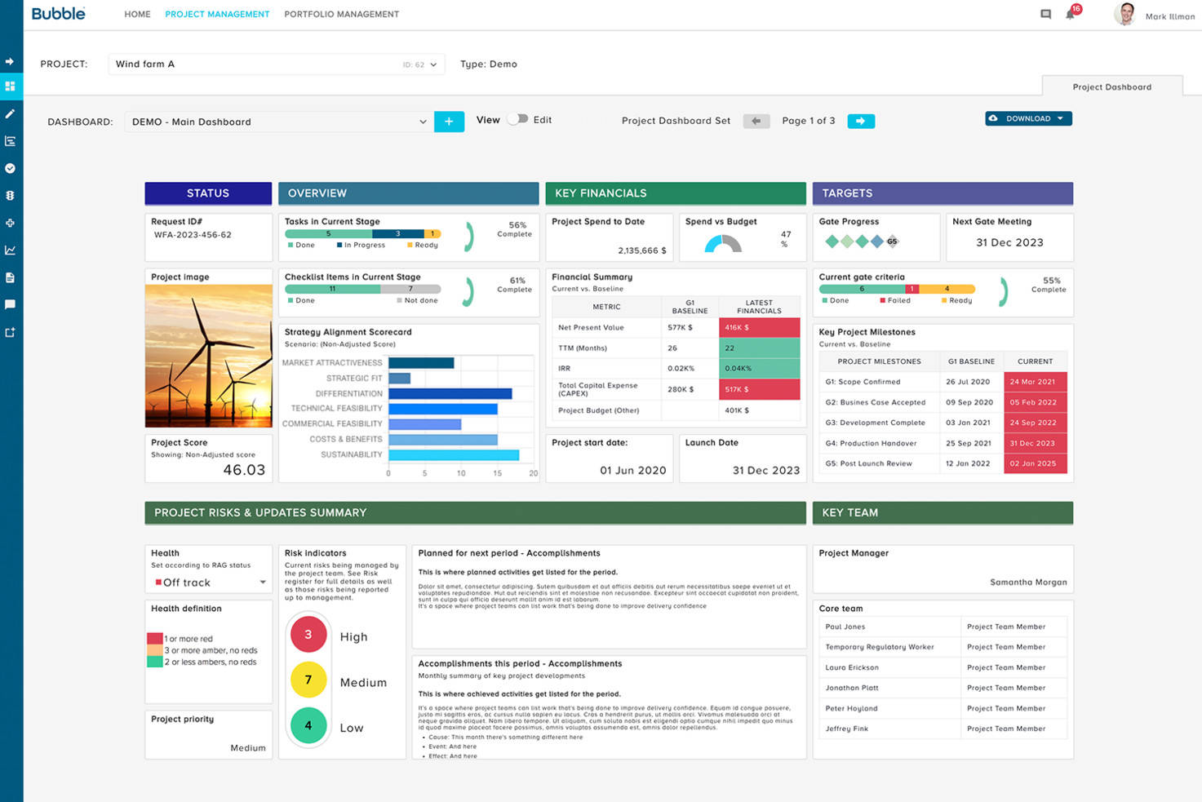Screen dimensions: 1202x802
Task: Select the Project Dashboard tab
Action: click(x=1112, y=86)
